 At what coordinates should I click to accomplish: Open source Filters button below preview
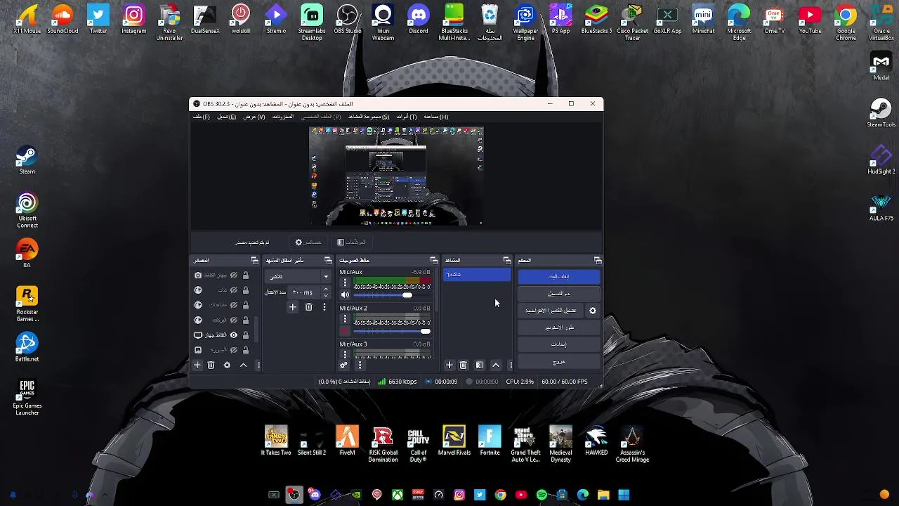click(351, 242)
